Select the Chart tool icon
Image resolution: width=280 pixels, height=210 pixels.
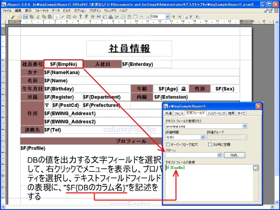coord(111,17)
